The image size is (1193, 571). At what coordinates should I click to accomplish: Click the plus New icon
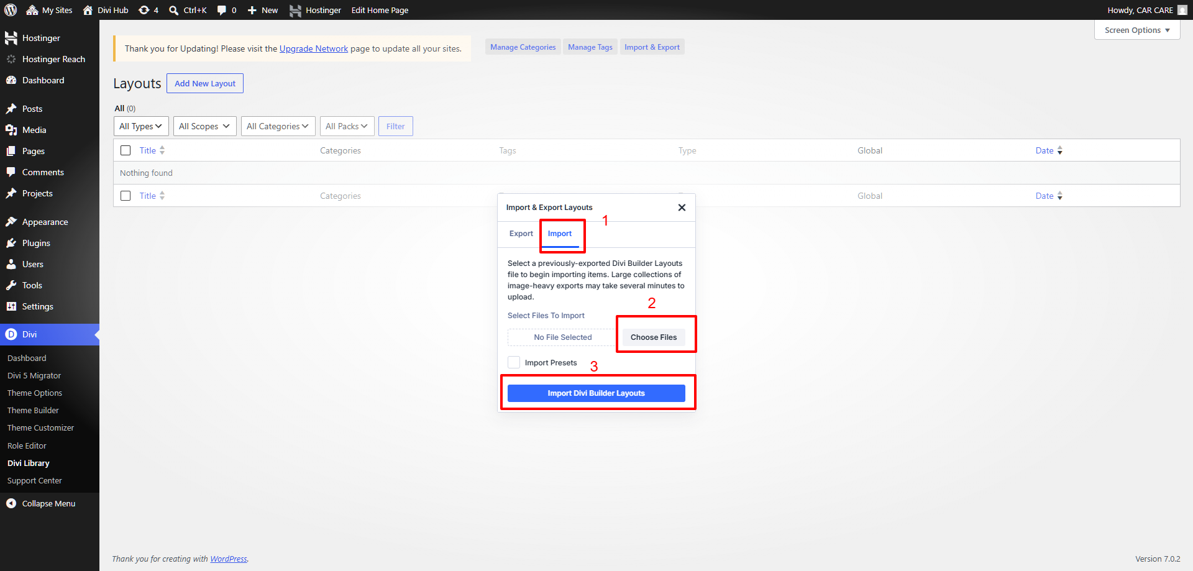click(x=252, y=10)
